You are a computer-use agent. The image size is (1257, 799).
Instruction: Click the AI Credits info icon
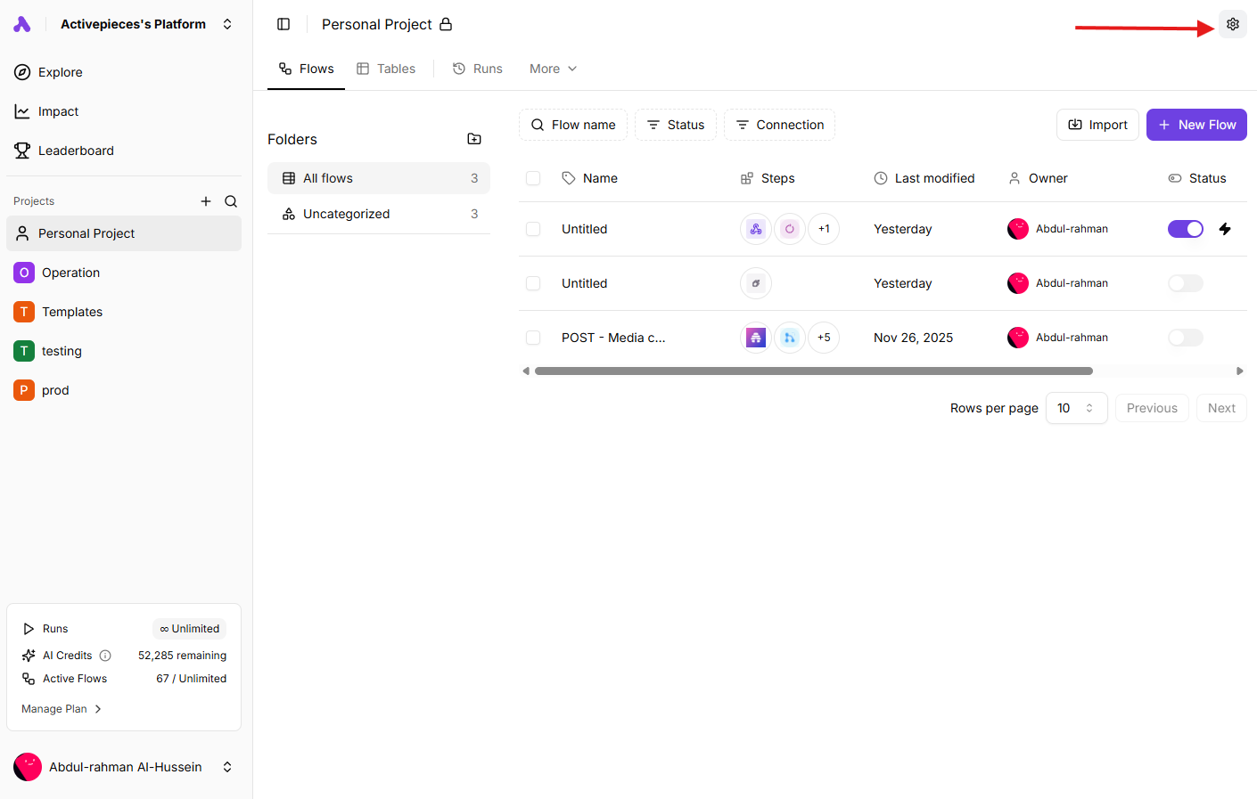coord(106,655)
